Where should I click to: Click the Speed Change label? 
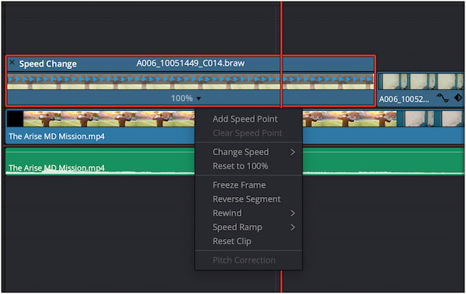pyautogui.click(x=48, y=64)
